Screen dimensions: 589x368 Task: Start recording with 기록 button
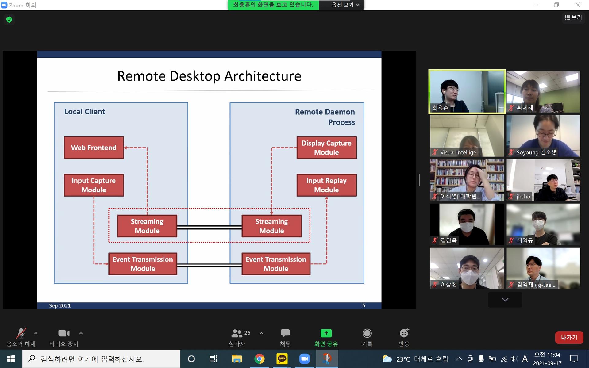[x=367, y=337]
